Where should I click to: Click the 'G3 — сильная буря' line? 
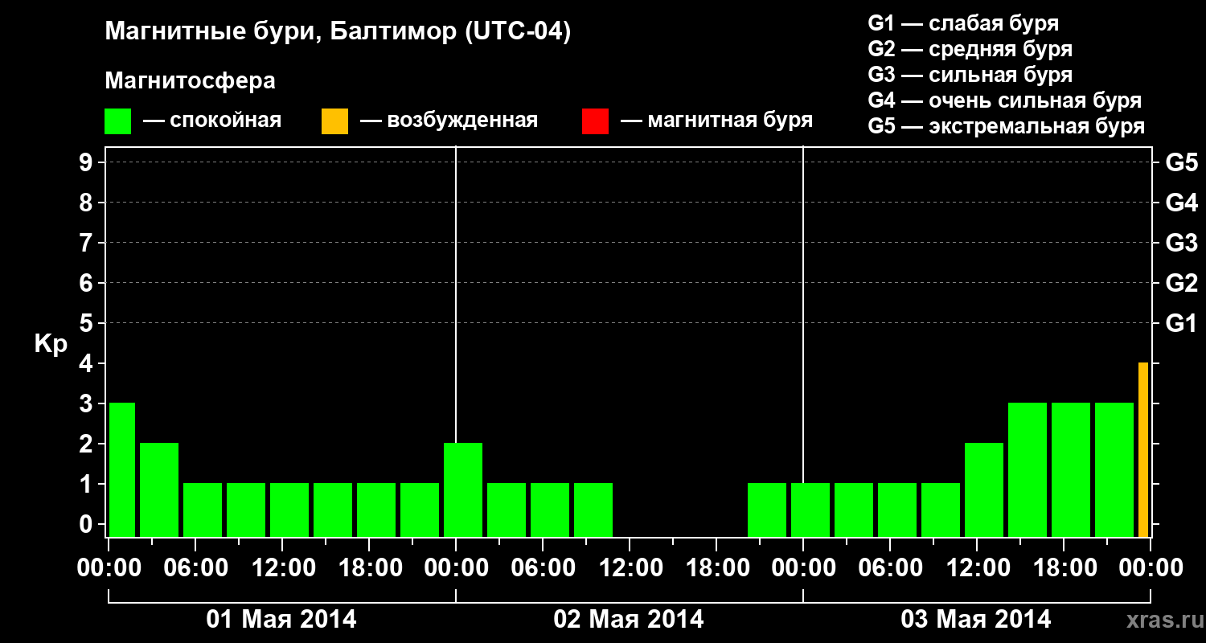point(970,75)
